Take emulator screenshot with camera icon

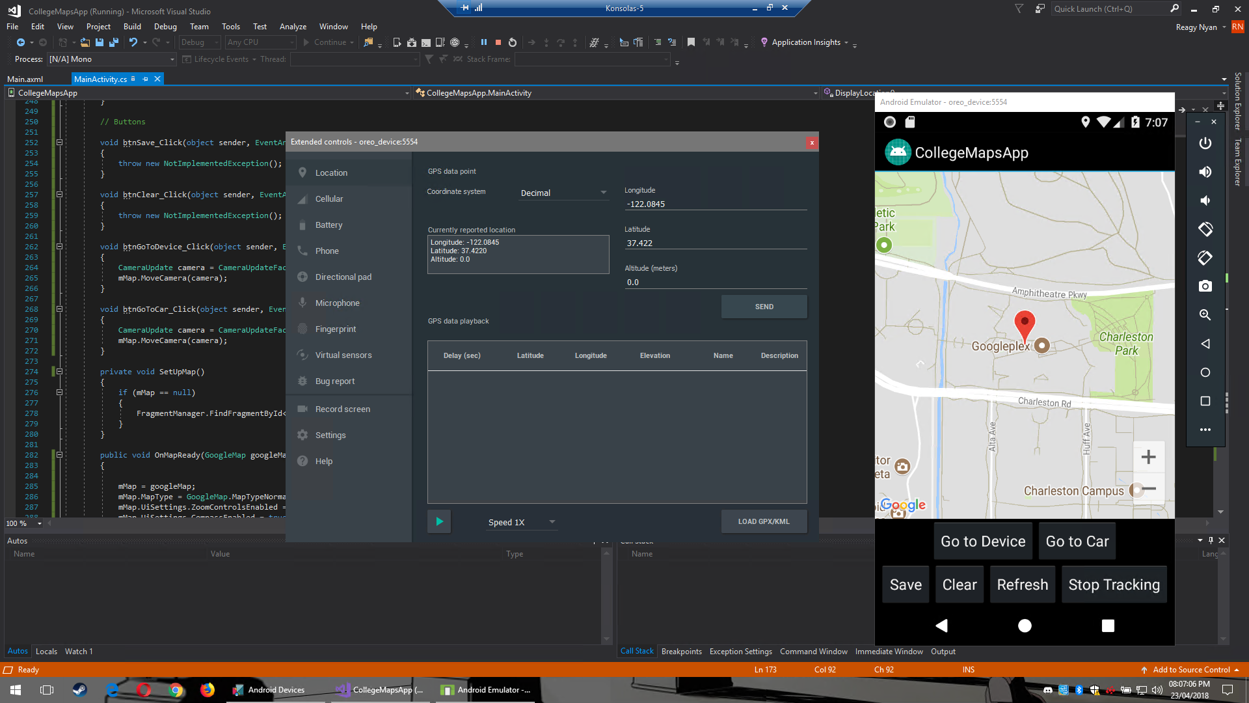tap(1205, 286)
